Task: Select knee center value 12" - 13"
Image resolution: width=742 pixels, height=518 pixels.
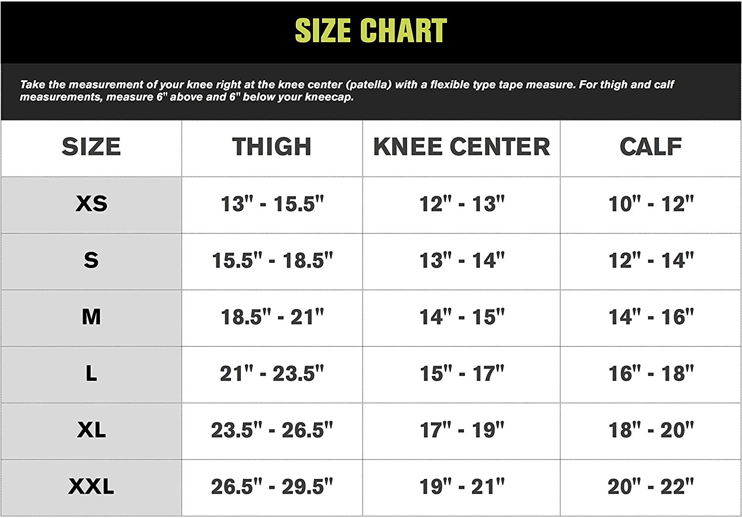Action: tap(462, 204)
